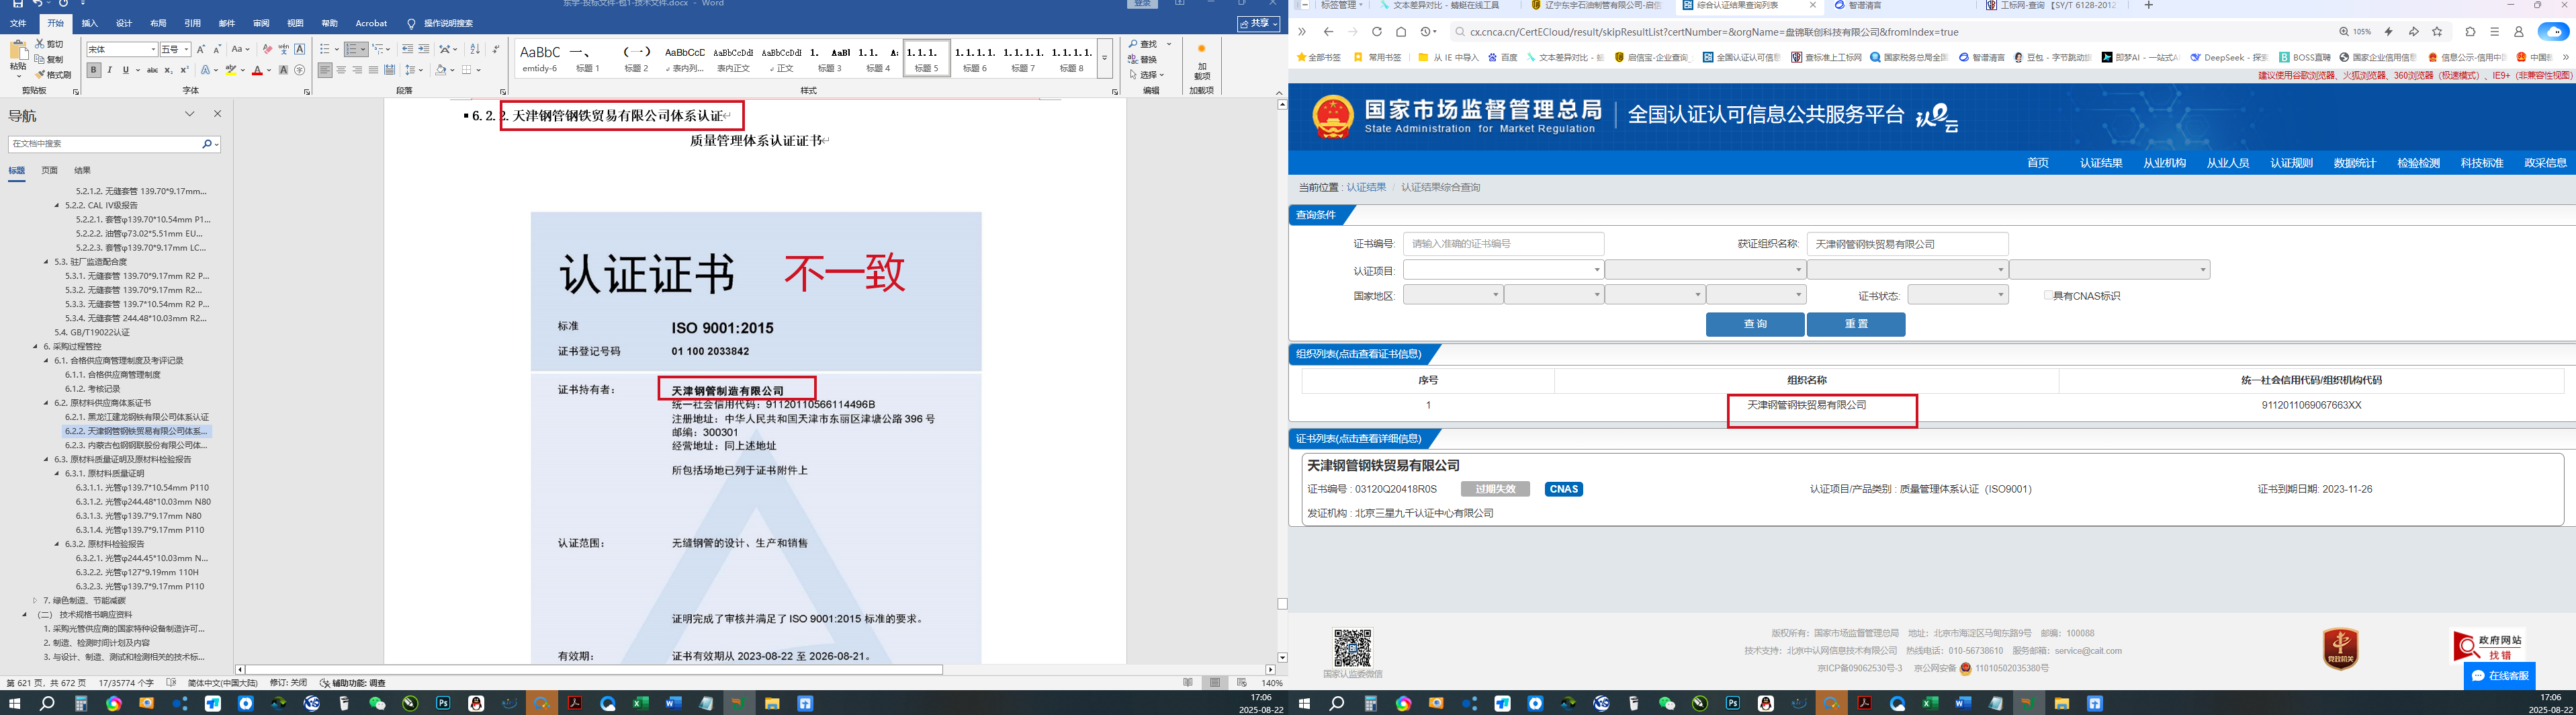The height and width of the screenshot is (715, 2576).
Task: Increase the paragraph indent in Word
Action: [423, 49]
